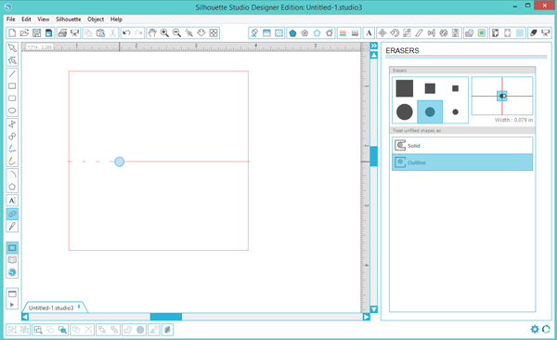Screen dimensions: 557x340
Task: Click the Delete X icon in the bottom toolbar
Action: [88, 330]
